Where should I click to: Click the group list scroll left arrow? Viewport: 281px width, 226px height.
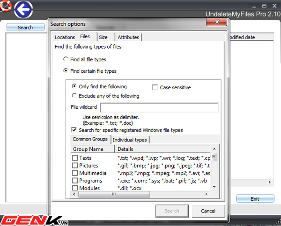click(74, 194)
